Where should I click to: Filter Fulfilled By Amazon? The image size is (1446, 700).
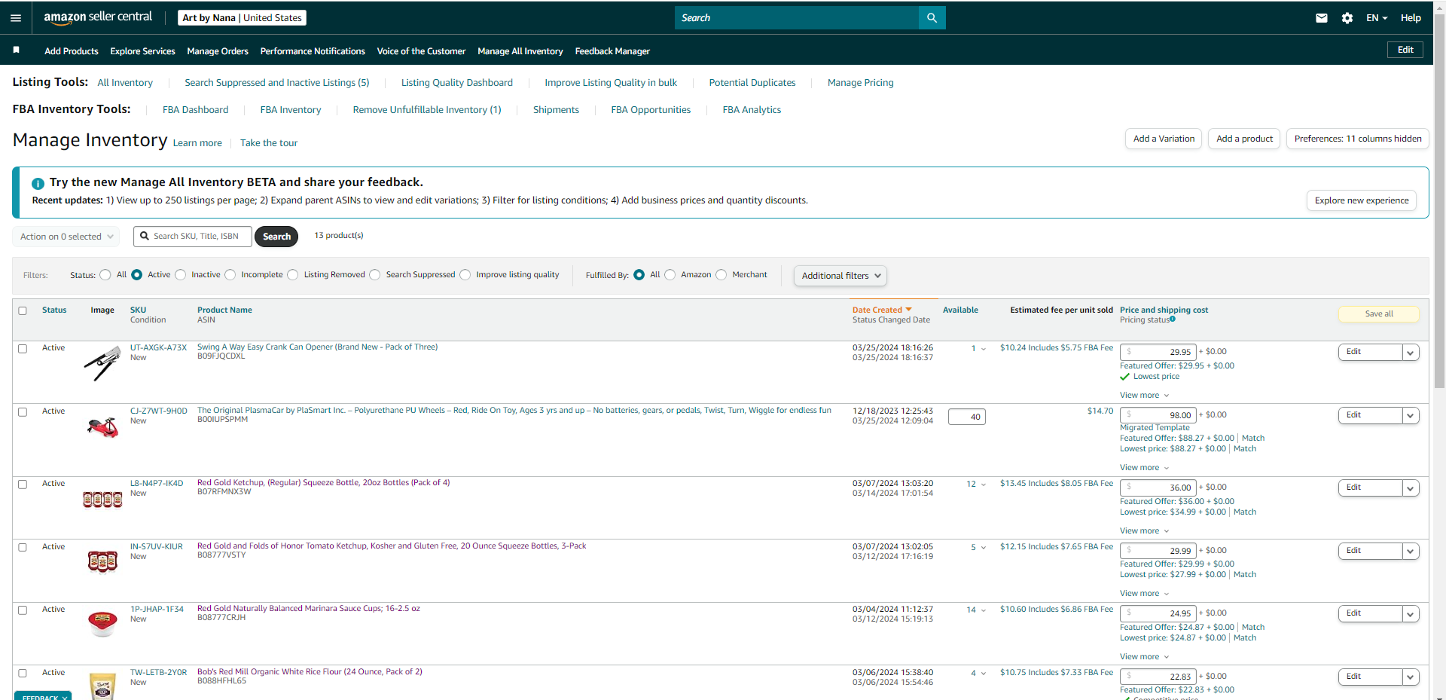670,275
